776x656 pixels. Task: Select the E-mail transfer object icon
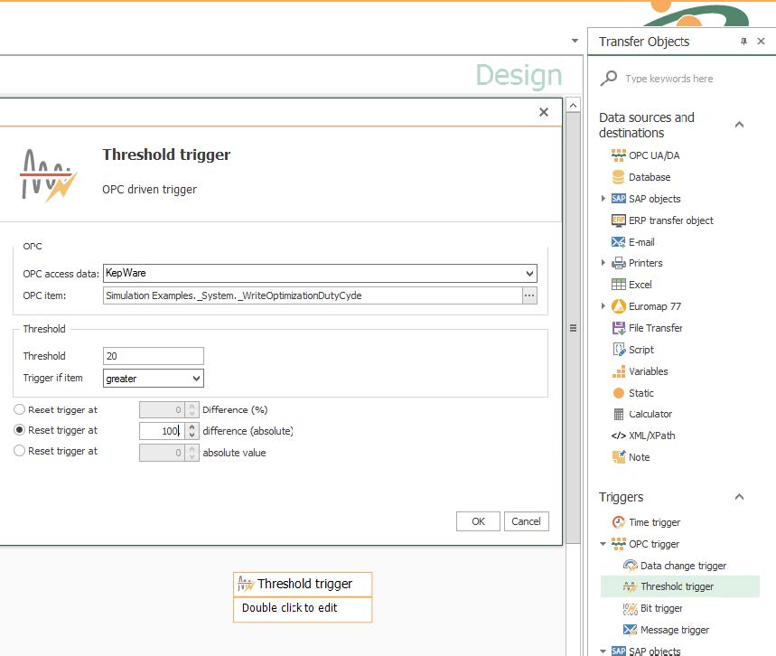click(x=619, y=242)
